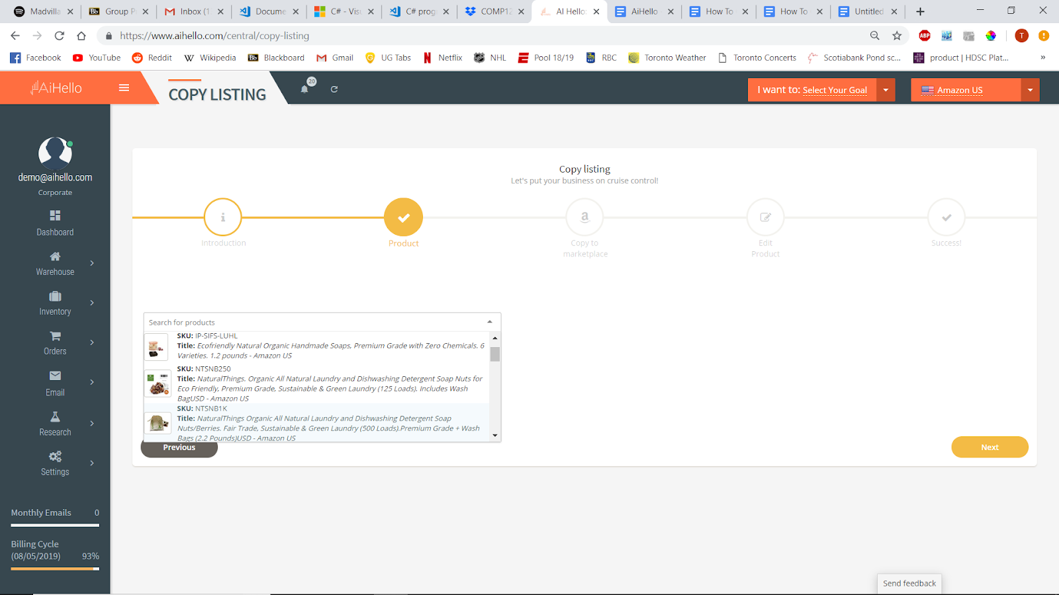This screenshot has width=1059, height=595.
Task: Select product SKU NTSNB250
Action: (316, 383)
